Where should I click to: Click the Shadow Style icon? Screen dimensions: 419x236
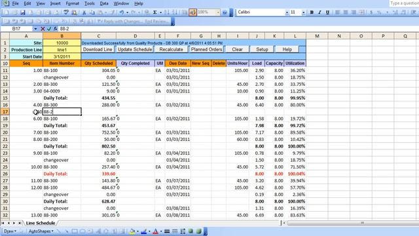(x=191, y=231)
